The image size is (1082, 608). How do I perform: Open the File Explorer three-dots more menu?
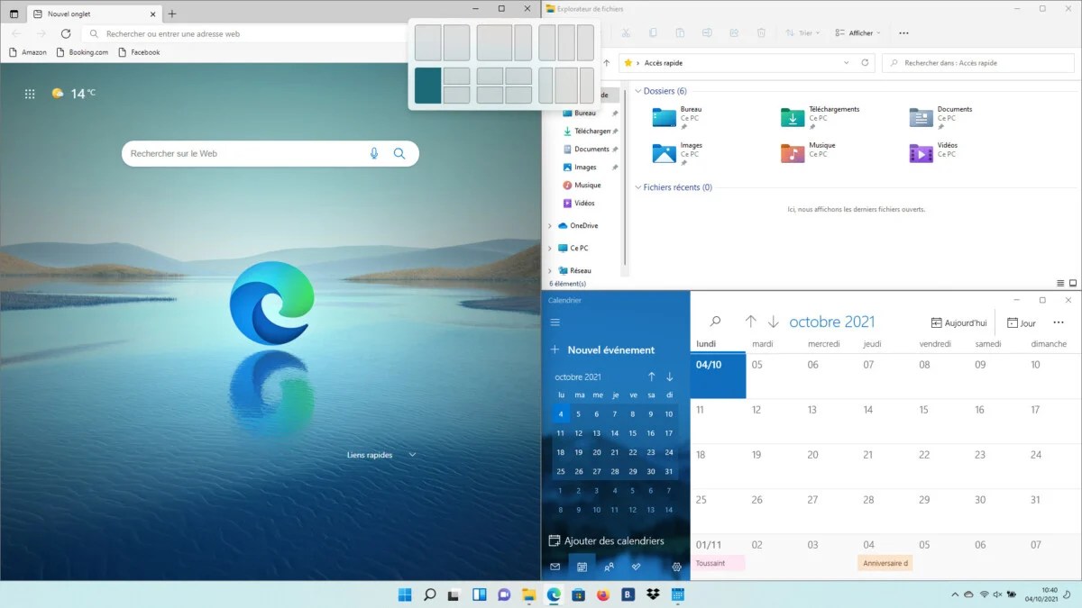click(x=903, y=33)
